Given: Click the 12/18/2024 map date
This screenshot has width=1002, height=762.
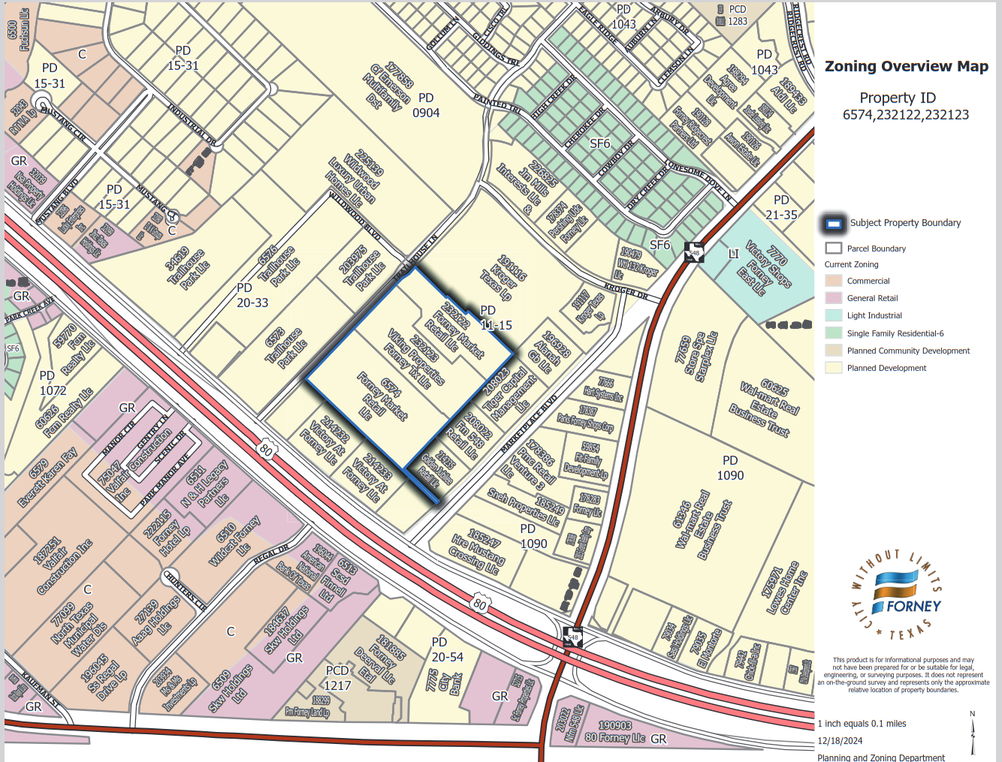Looking at the screenshot, I should [840, 741].
